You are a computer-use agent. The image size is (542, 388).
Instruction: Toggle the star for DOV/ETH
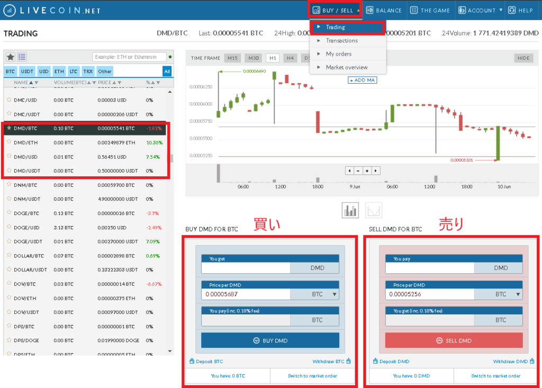click(x=9, y=297)
